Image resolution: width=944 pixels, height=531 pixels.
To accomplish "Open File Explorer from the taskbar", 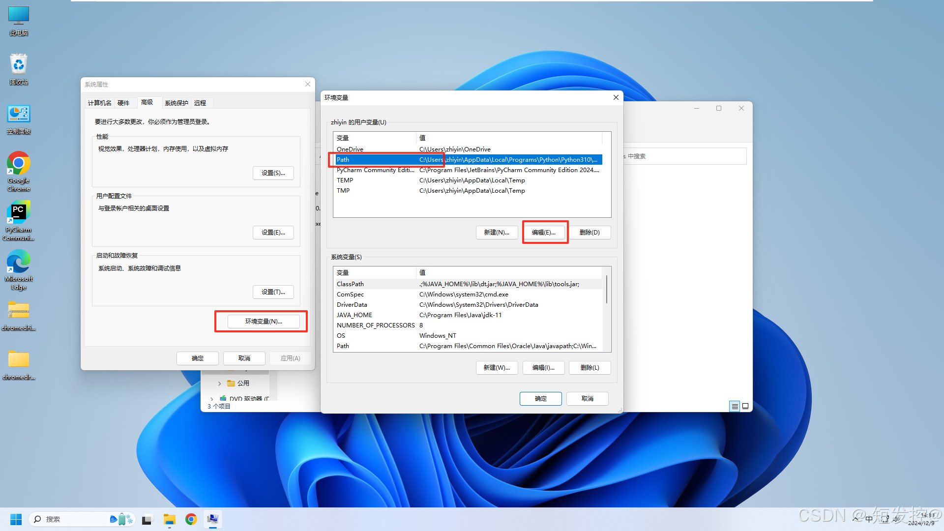I will pyautogui.click(x=169, y=519).
